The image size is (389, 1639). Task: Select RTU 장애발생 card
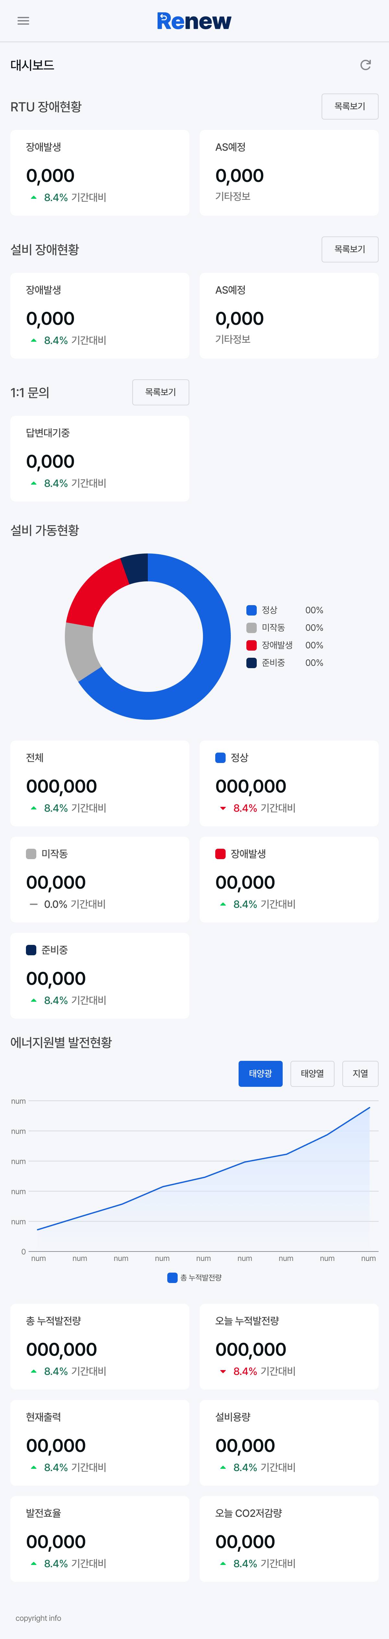pyautogui.click(x=100, y=173)
